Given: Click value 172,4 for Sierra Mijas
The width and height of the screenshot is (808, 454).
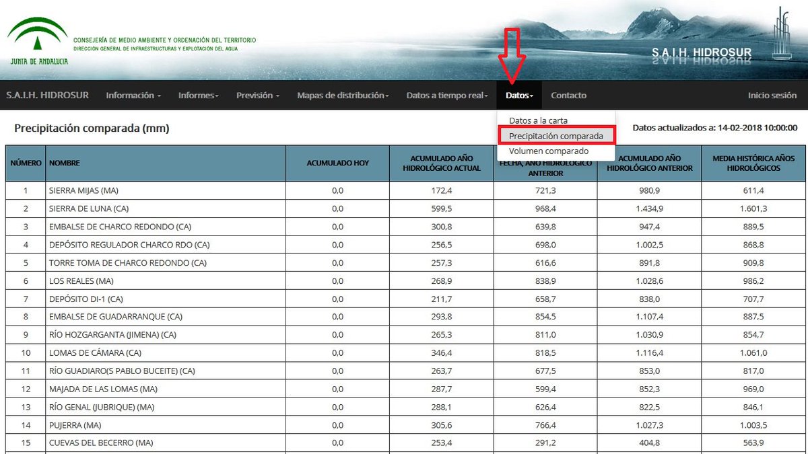Looking at the screenshot, I should click(x=442, y=191).
